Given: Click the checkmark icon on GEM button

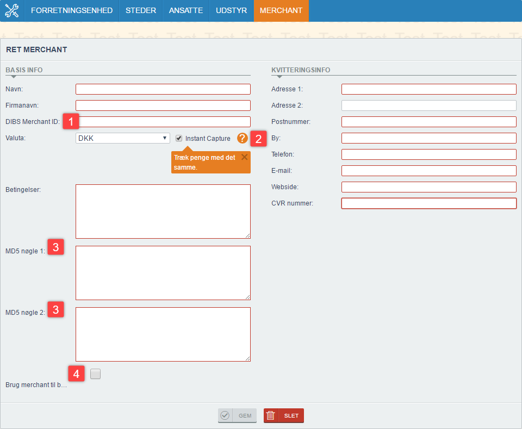Looking at the screenshot, I should 225,415.
